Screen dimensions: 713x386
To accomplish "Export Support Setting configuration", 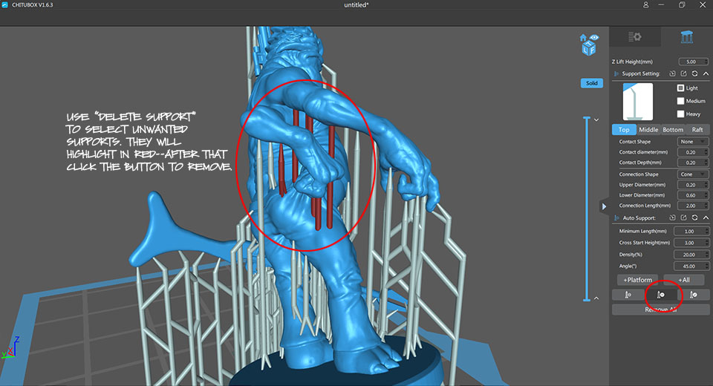I will (x=683, y=74).
